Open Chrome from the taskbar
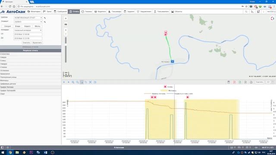 [10, 152]
